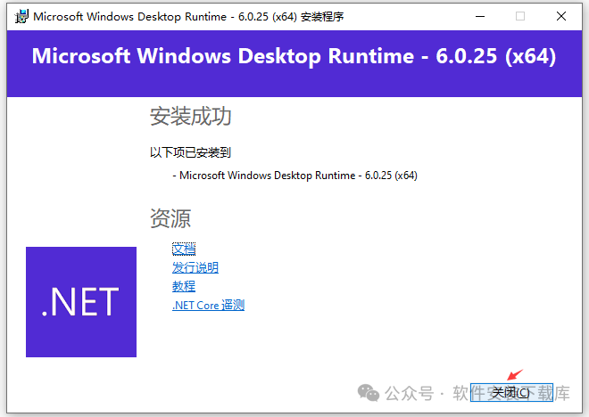Viewport: 589px width, 417px height.
Task: Click the .NET logo image
Action: point(81,302)
